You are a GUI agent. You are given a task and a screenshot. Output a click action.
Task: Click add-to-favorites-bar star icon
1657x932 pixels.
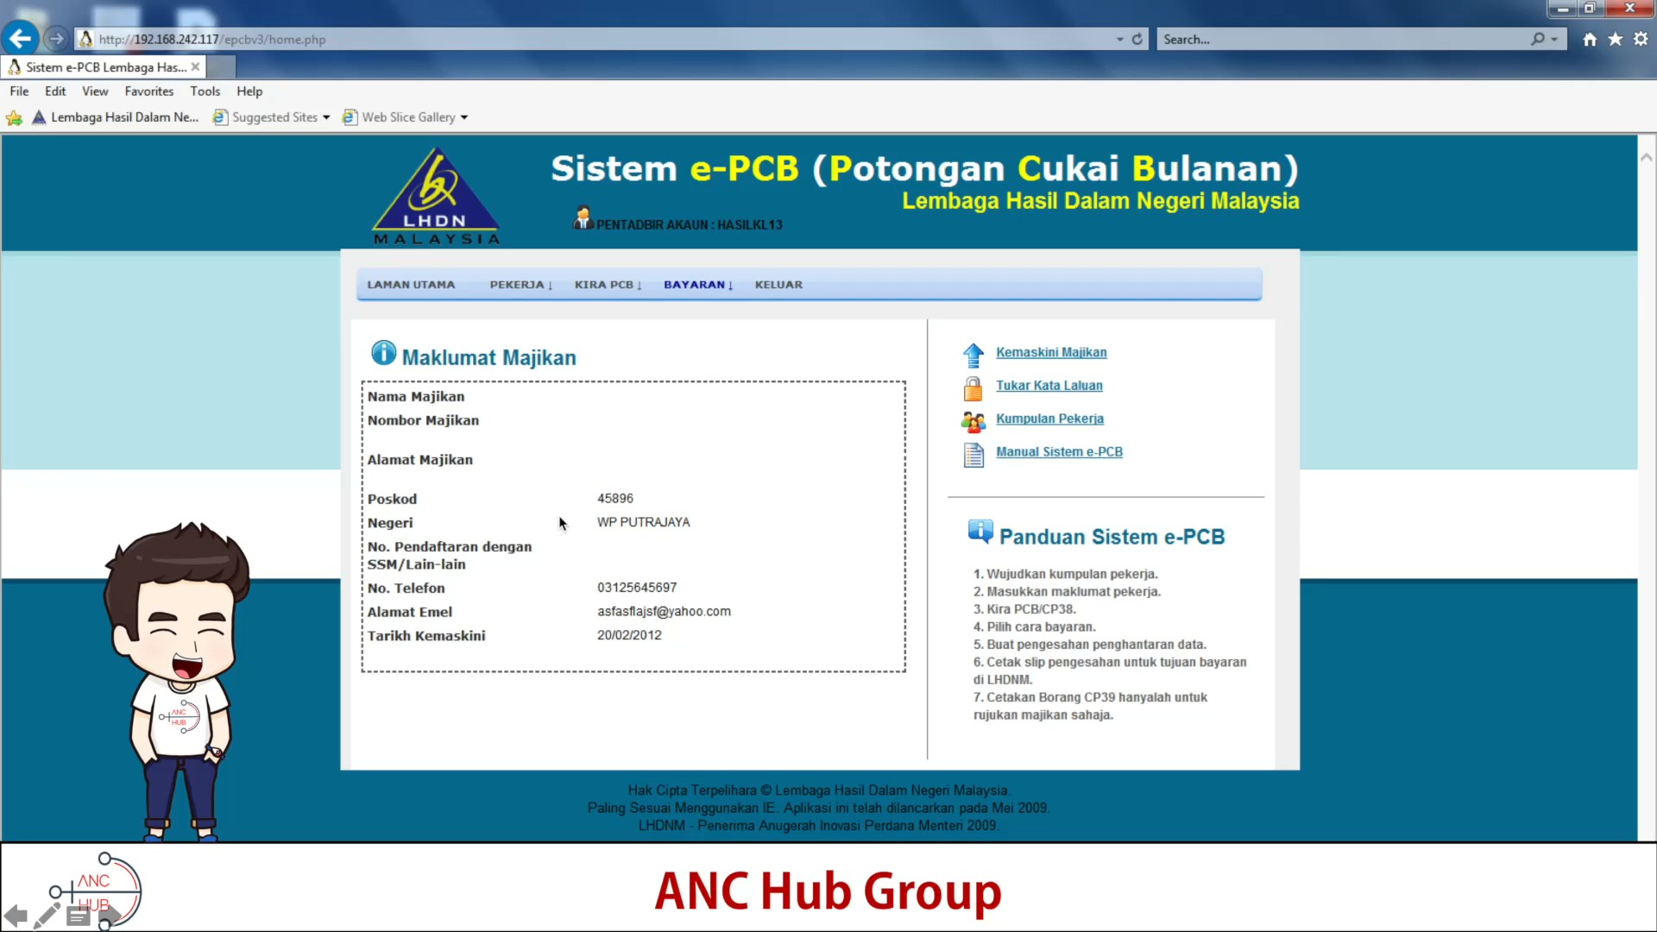click(14, 117)
